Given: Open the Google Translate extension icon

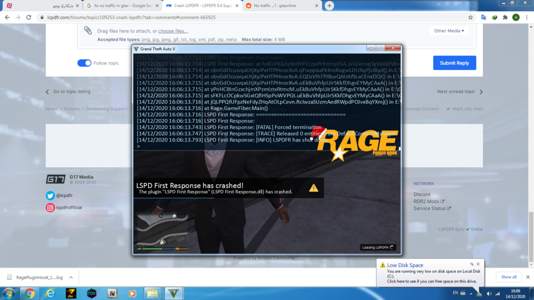Looking at the screenshot, I should coord(483,18).
